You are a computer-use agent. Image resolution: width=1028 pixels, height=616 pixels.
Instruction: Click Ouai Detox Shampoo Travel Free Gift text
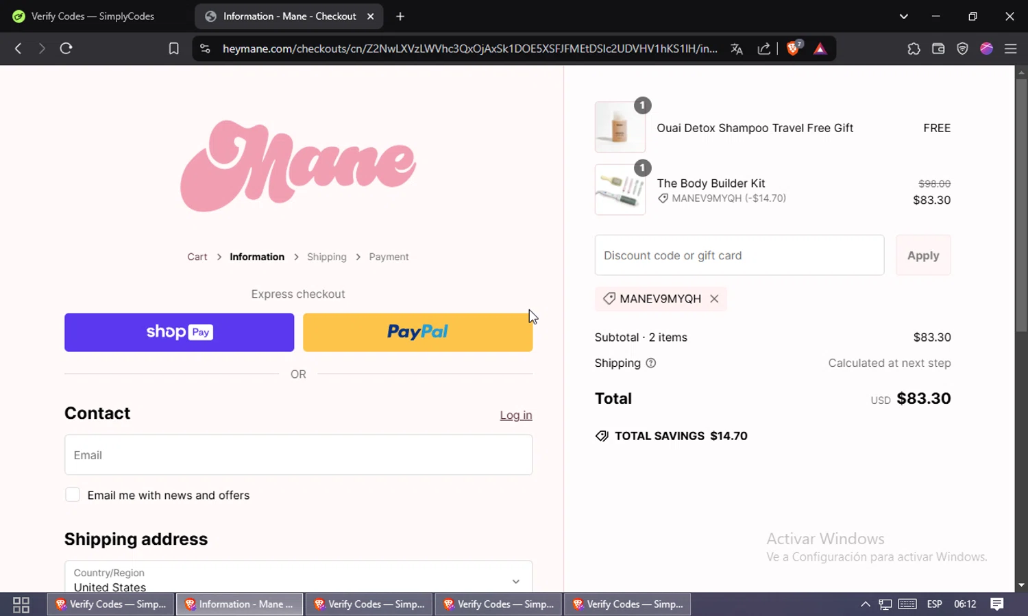[755, 128]
